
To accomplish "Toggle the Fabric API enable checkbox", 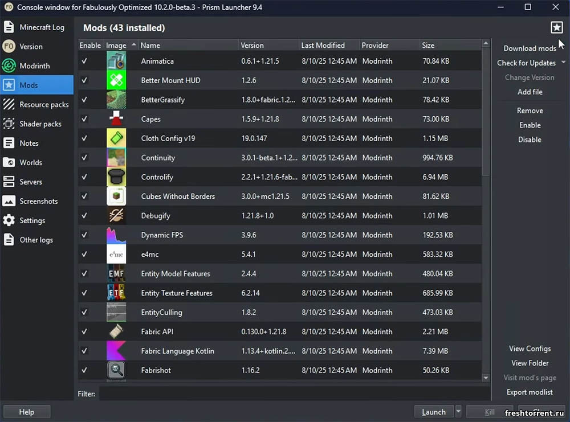I will pyautogui.click(x=84, y=331).
